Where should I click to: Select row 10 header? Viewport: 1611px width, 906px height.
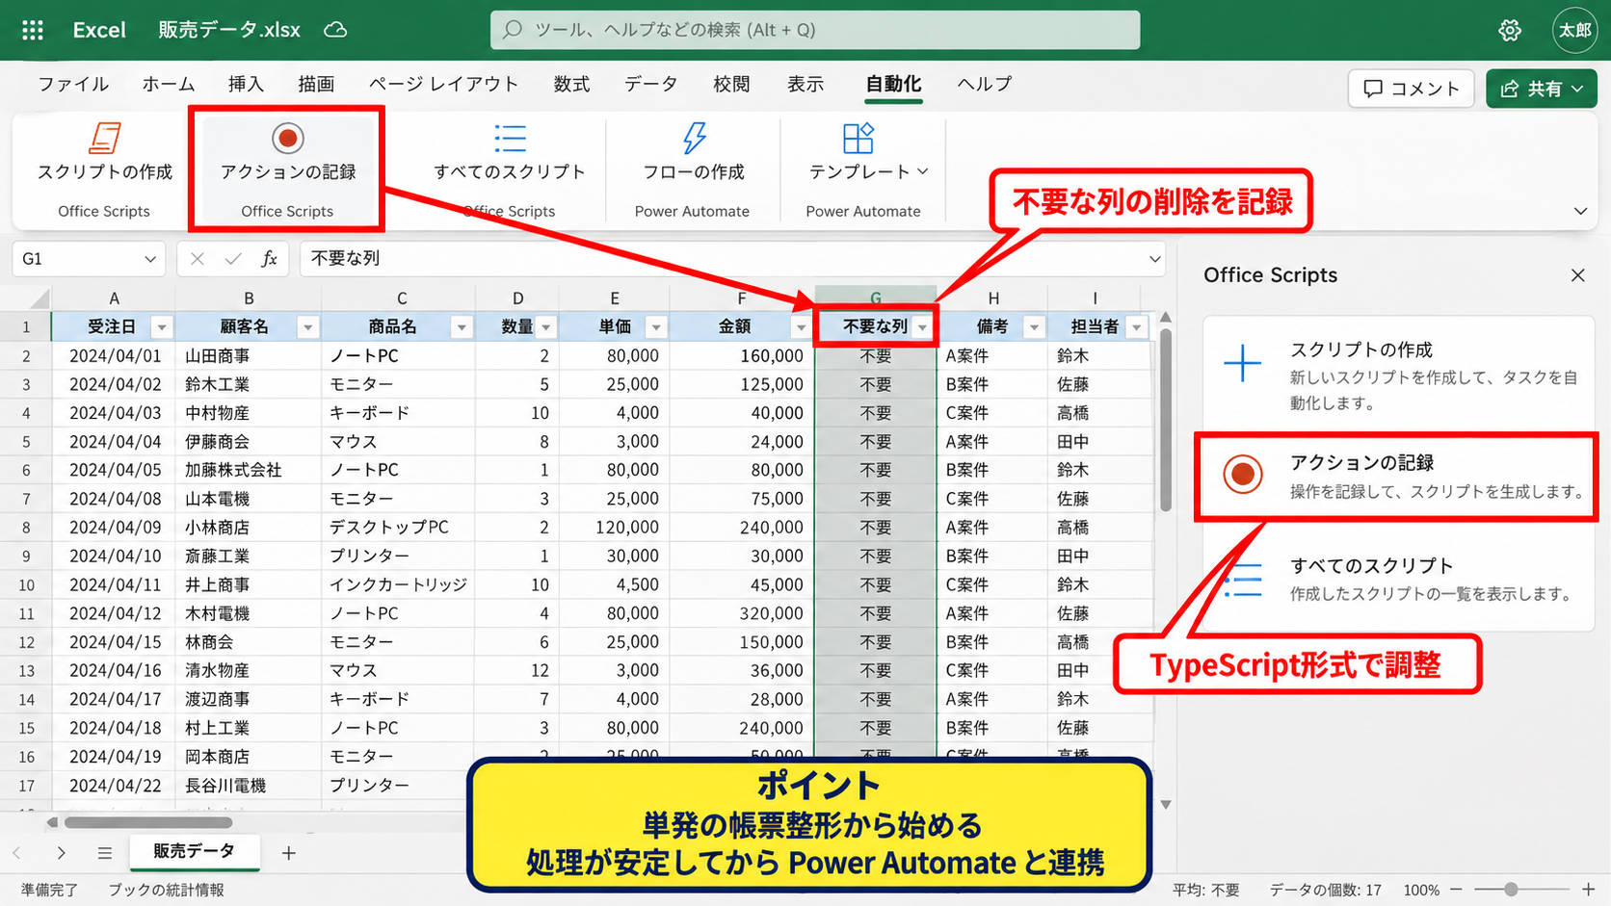tap(26, 585)
